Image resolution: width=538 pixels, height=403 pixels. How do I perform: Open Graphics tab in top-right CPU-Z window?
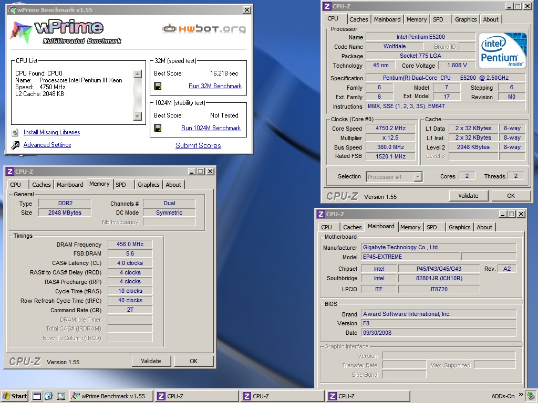pyautogui.click(x=466, y=19)
